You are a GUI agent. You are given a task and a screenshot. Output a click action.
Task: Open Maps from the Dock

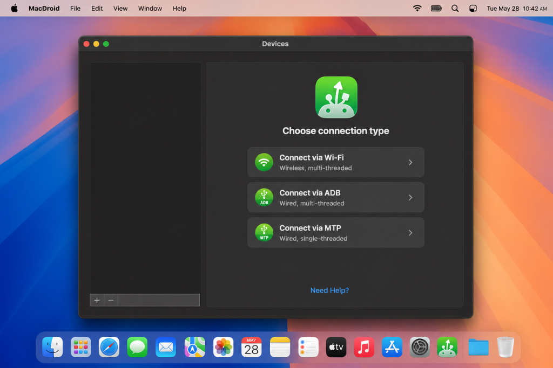(194, 347)
